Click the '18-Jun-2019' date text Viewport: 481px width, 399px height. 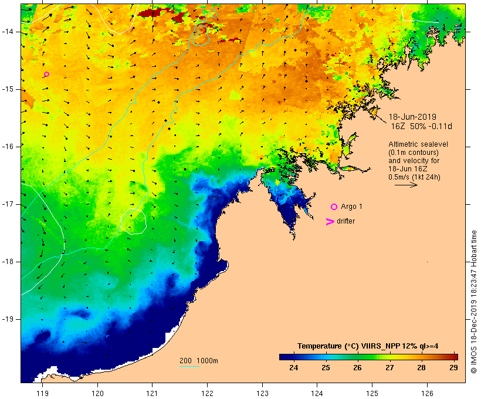[x=412, y=117]
